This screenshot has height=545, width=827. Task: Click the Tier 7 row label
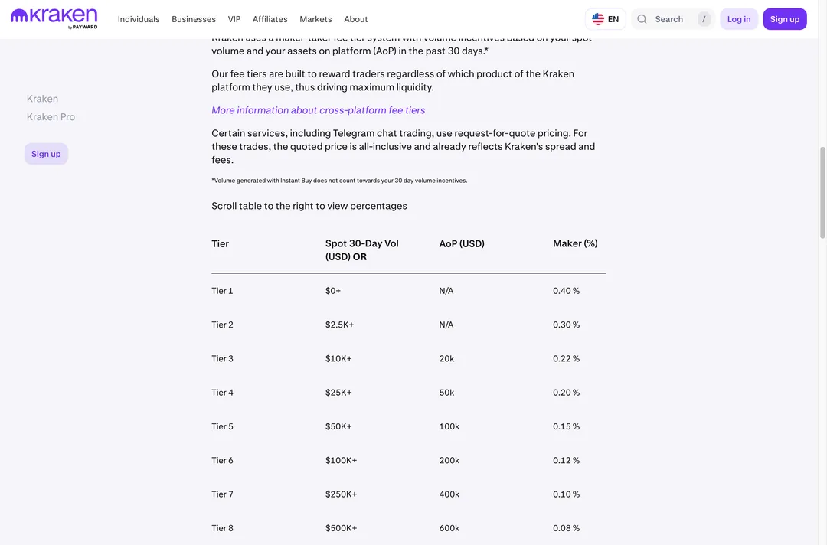pos(222,494)
